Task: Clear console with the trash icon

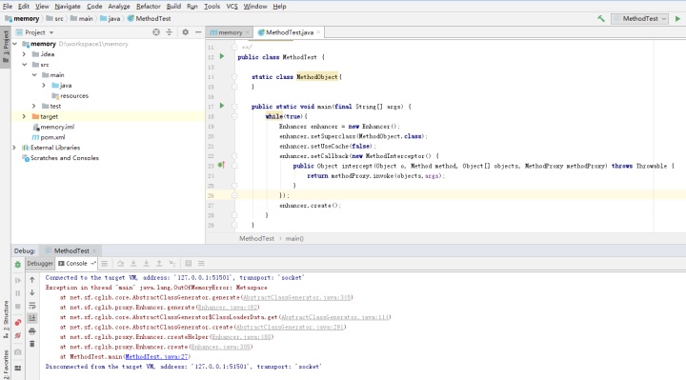Action: click(32, 344)
